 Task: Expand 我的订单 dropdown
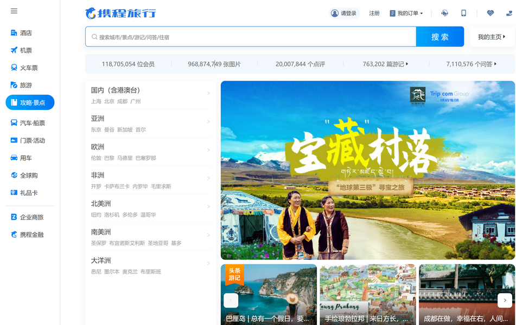[x=406, y=14]
